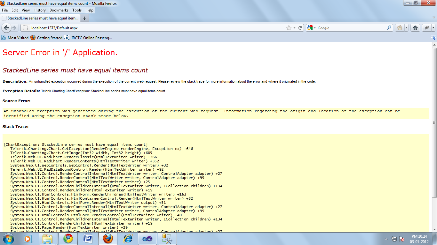437x245 pixels.
Task: Click the italic "StackedLine series must have equal items count" heading
Action: coord(75,70)
